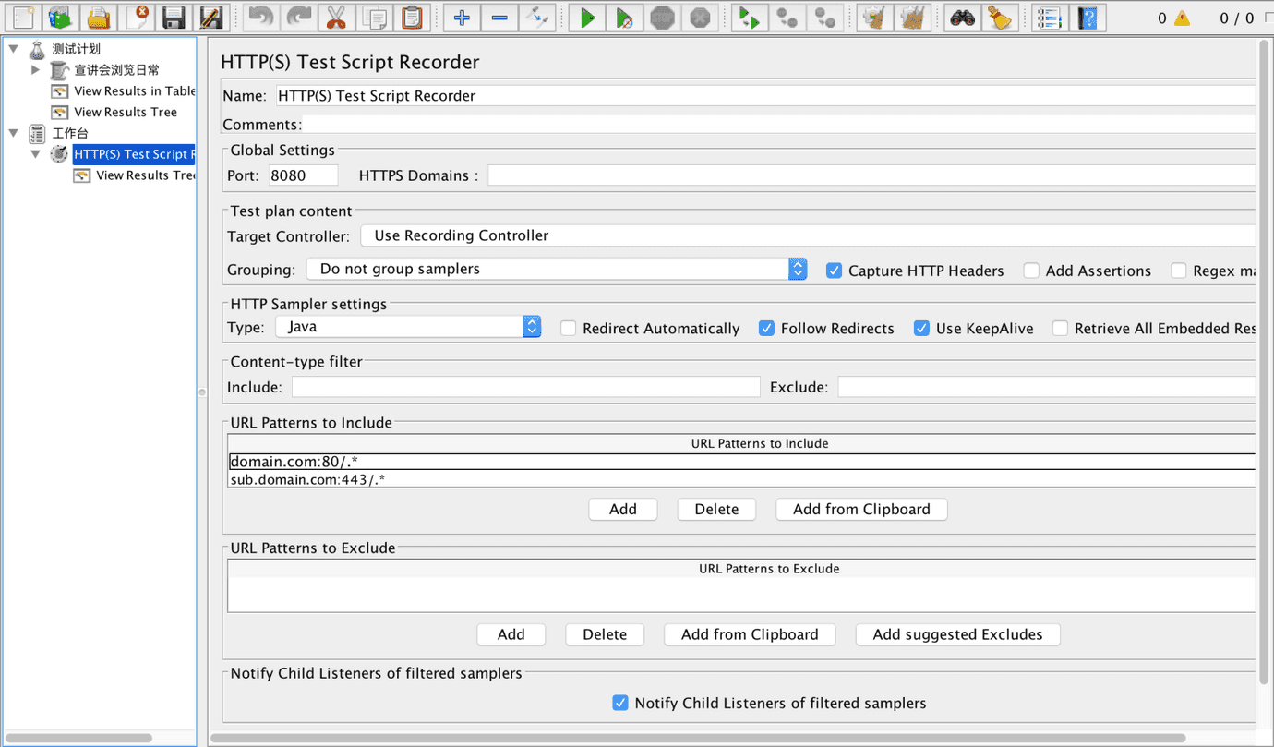Start the test with the green Start icon
Image resolution: width=1274 pixels, height=747 pixels.
(x=587, y=17)
